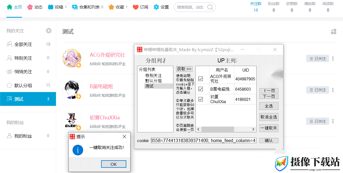Click the 关注数 stat showing 18
The image size is (343, 173).
[256, 7]
